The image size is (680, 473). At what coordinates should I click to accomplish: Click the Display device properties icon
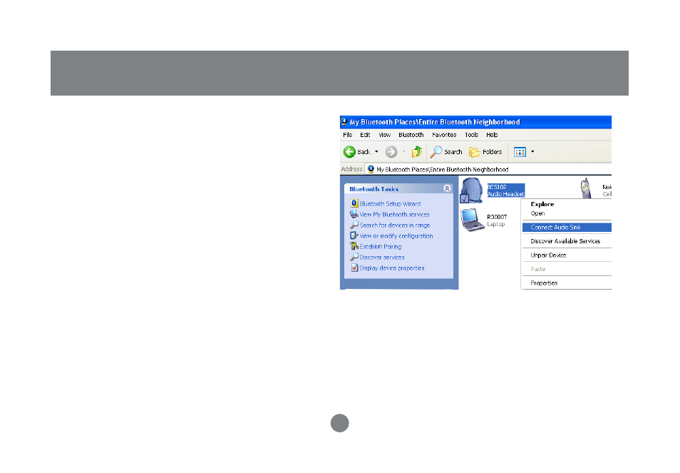[354, 268]
